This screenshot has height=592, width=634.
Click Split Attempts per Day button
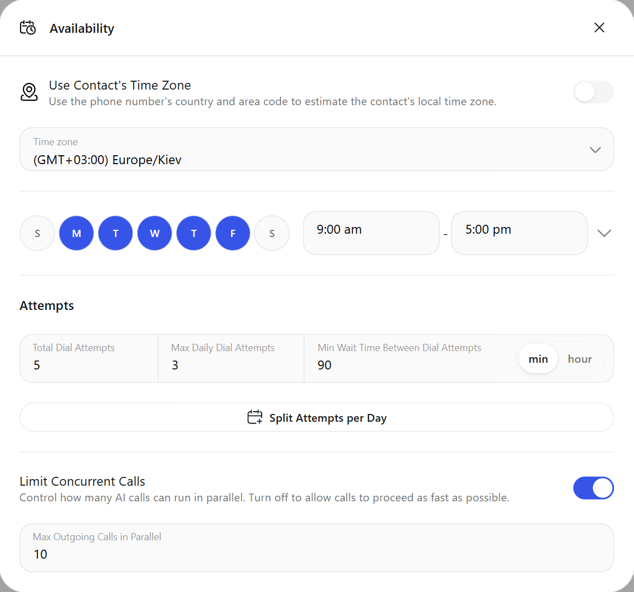pyautogui.click(x=317, y=417)
